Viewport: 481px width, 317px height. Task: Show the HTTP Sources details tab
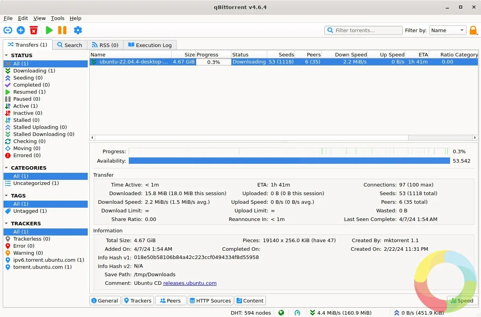pos(210,301)
